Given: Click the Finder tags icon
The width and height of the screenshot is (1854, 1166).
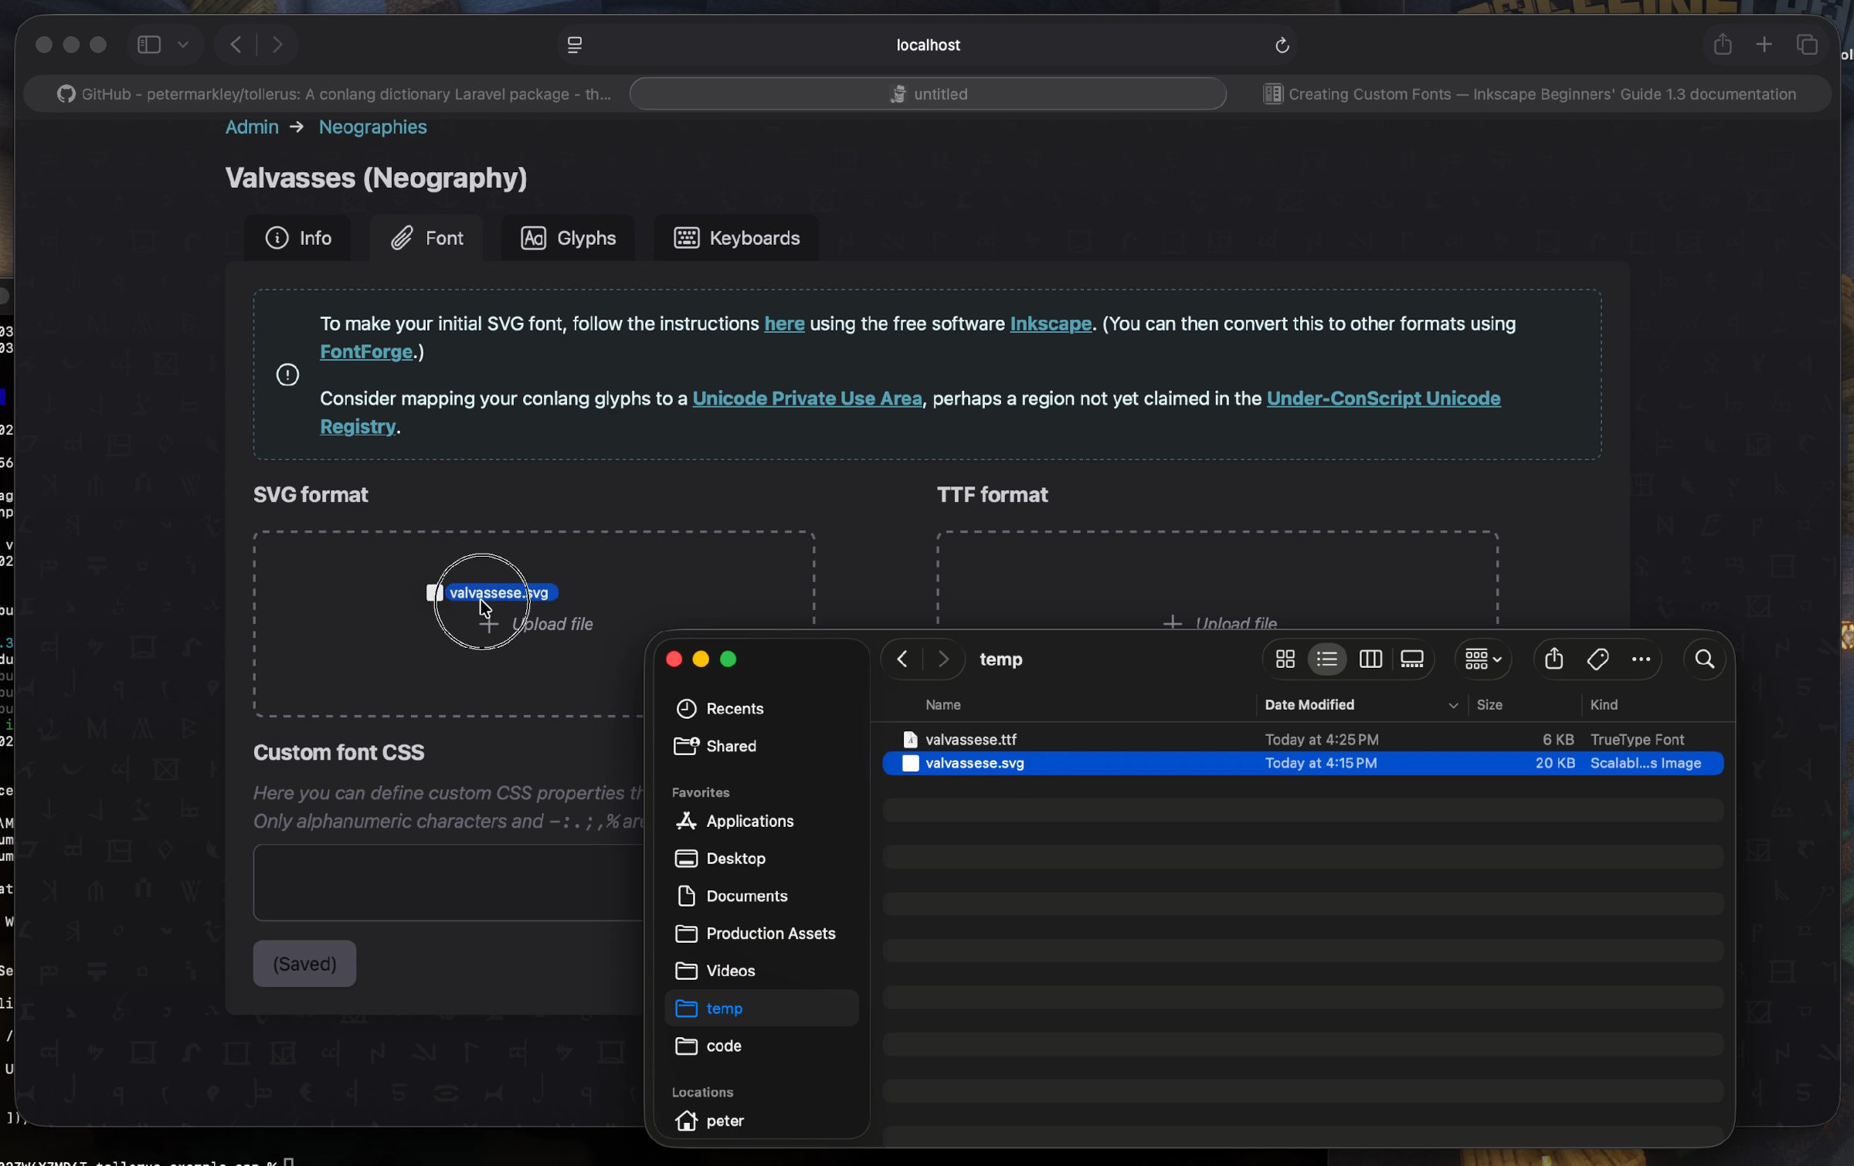Looking at the screenshot, I should (x=1597, y=659).
